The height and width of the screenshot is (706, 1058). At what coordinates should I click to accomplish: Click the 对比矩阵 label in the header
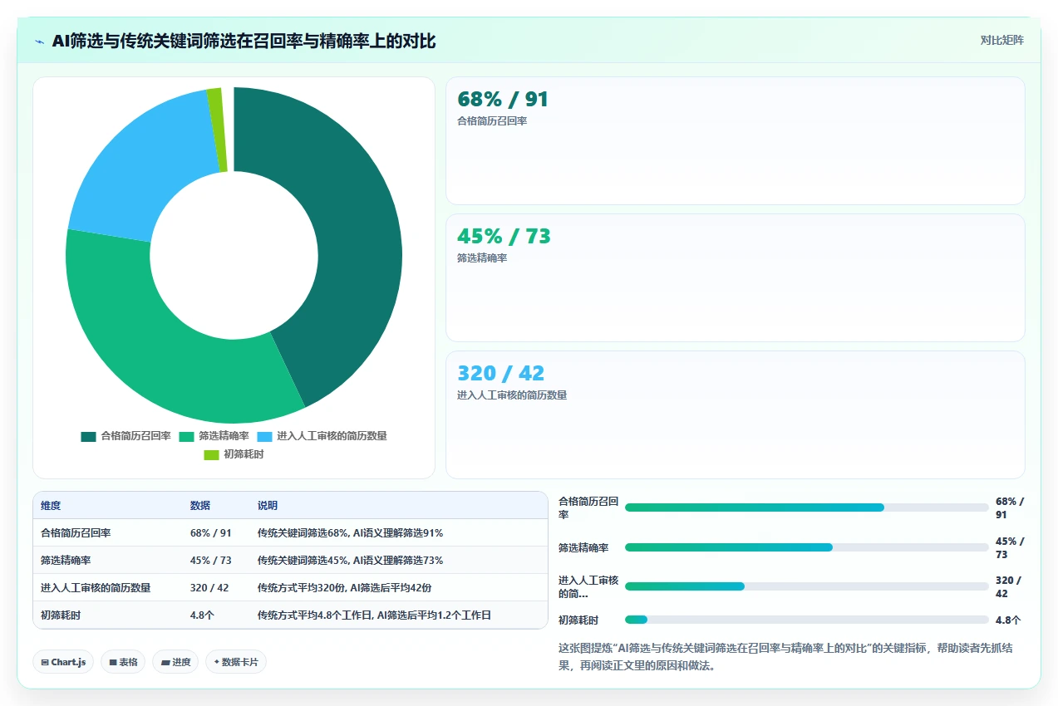click(x=1001, y=40)
